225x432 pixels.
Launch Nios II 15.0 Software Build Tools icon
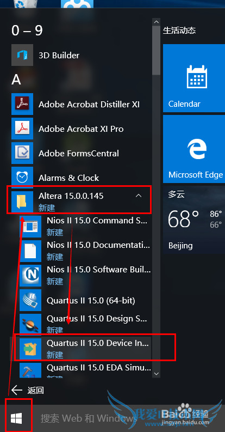tap(30, 276)
